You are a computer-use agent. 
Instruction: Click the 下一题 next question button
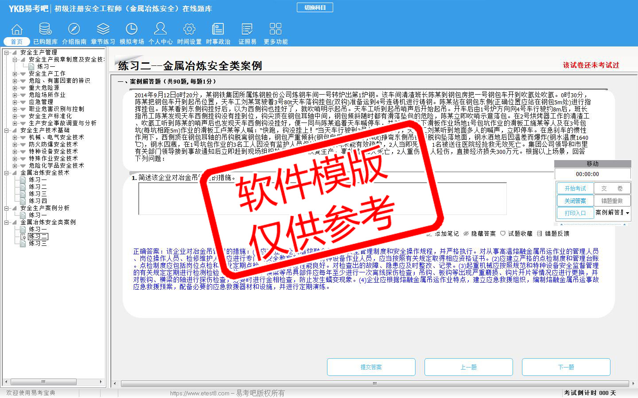click(566, 367)
